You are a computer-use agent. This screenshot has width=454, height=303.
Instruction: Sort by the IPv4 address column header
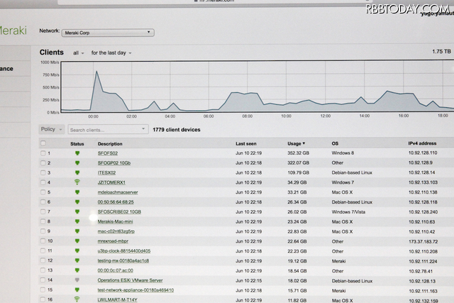[422, 143]
